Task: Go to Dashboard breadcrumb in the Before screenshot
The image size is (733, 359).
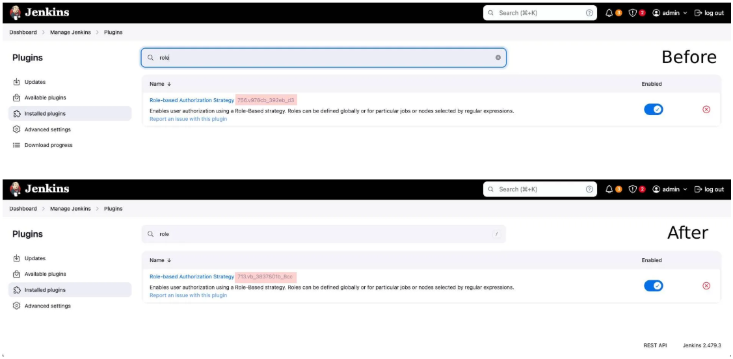Action: click(23, 33)
